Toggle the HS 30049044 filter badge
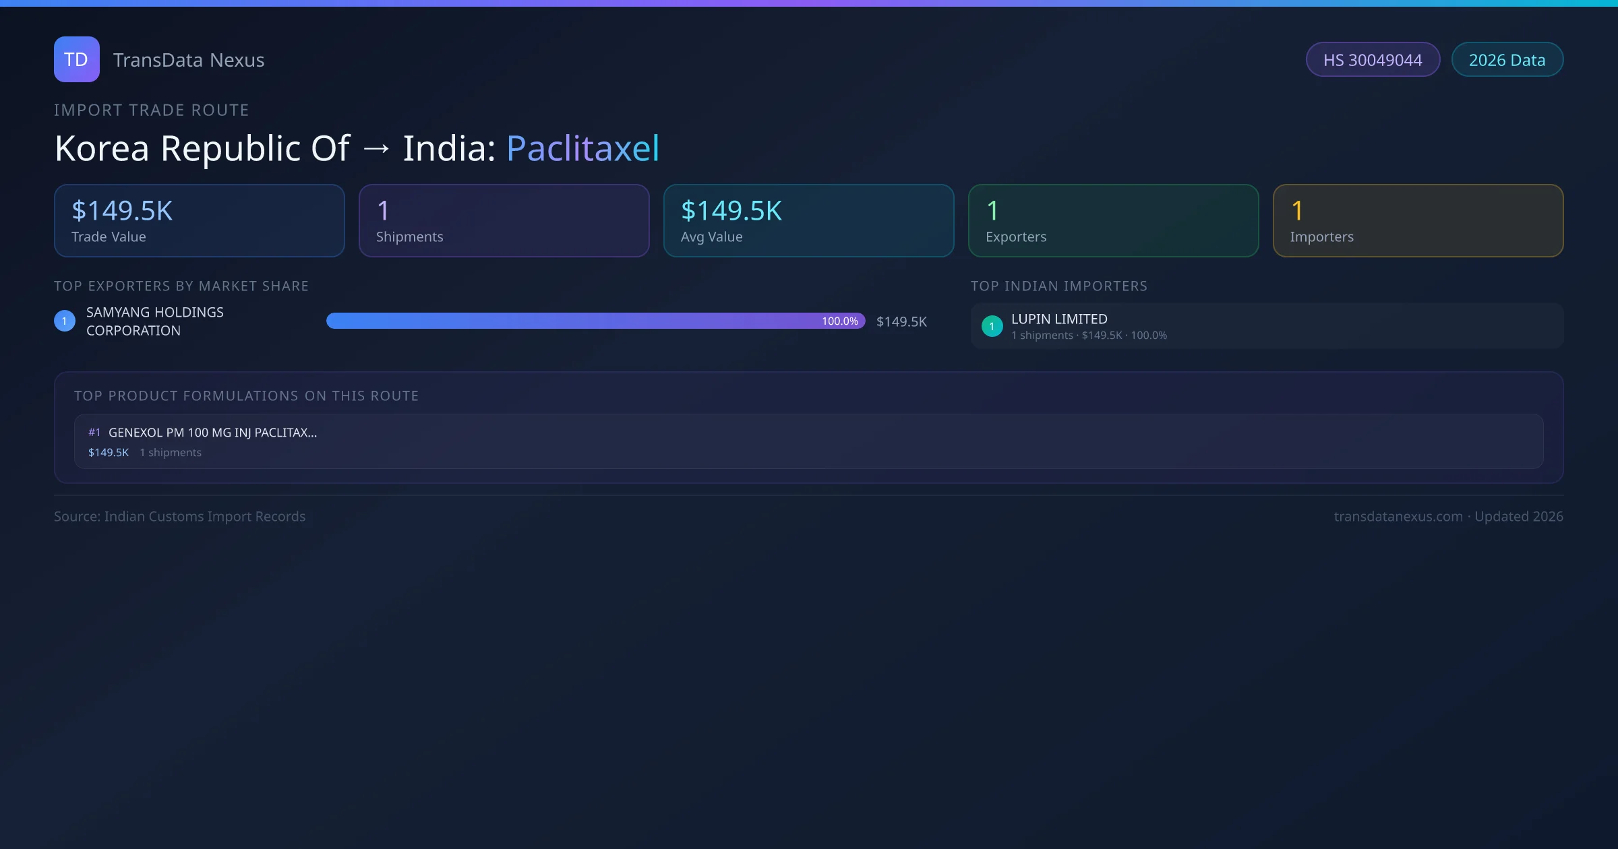1618x849 pixels. pos(1373,59)
